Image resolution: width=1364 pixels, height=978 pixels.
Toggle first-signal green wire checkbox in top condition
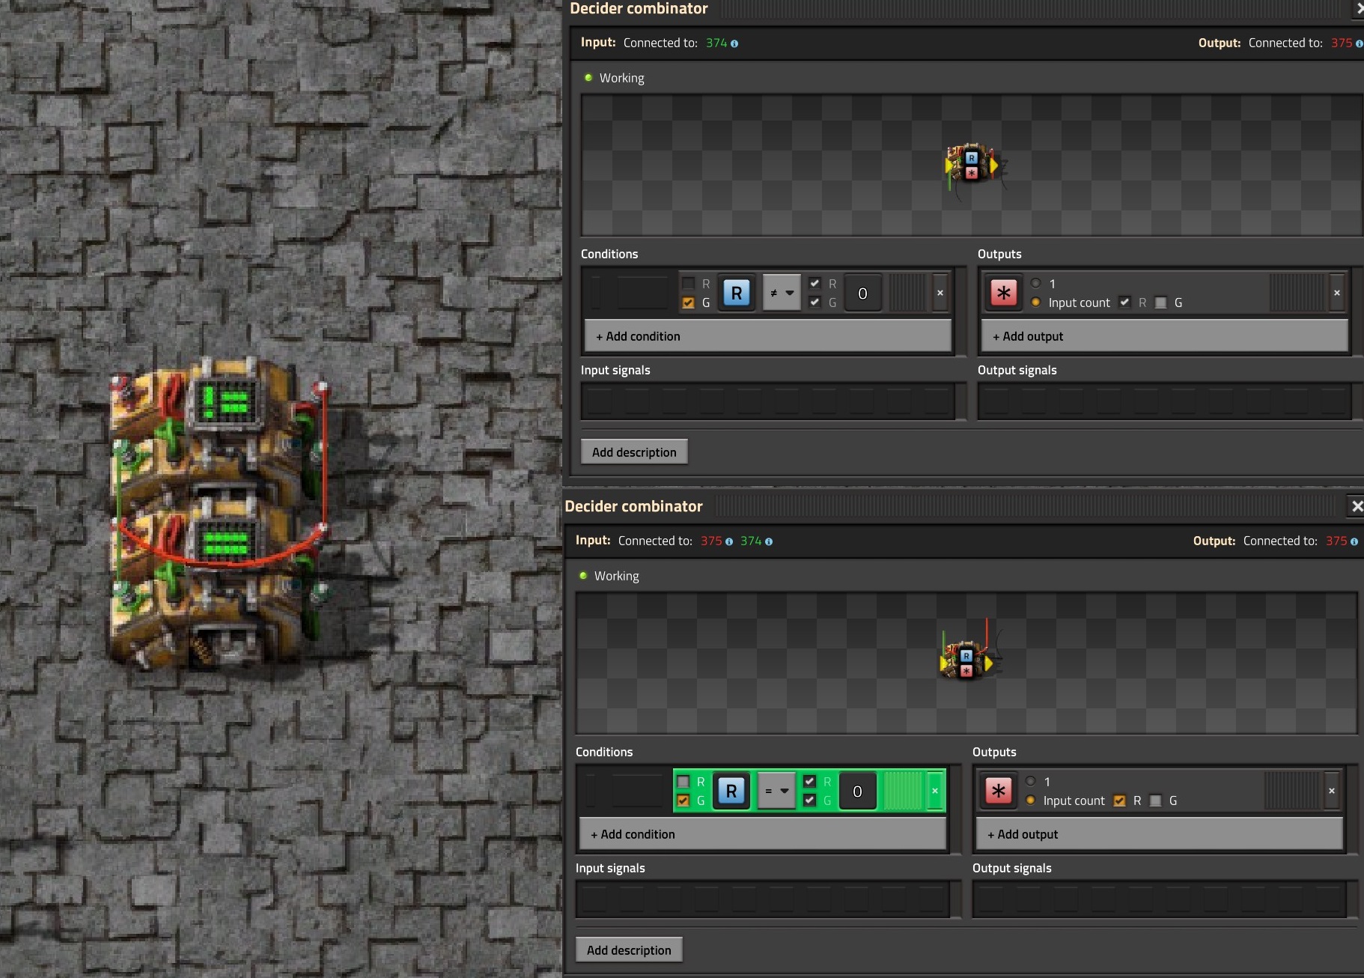point(689,303)
